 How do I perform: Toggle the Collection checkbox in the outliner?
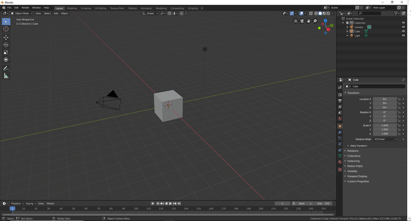[347, 23]
